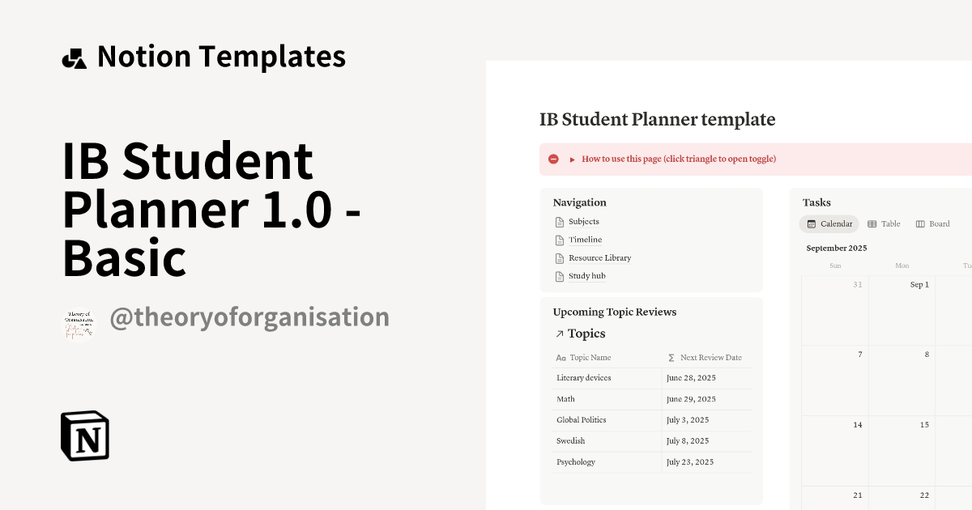Viewport: 972px width, 510px height.
Task: Open the Timeline page link
Action: pyautogui.click(x=585, y=239)
